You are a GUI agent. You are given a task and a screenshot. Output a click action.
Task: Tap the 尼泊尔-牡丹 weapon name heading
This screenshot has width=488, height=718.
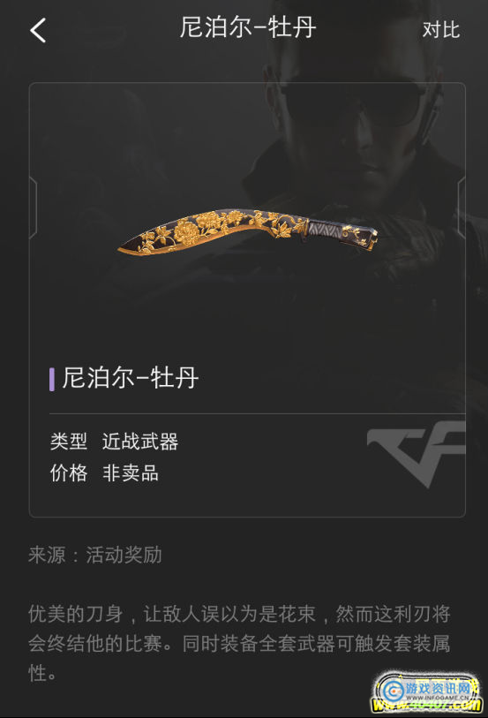(x=131, y=378)
